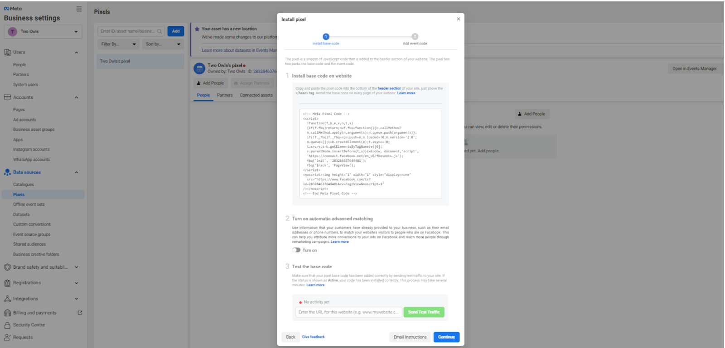Click the search magnifier in the asset field
The height and width of the screenshot is (348, 725).
tap(159, 31)
